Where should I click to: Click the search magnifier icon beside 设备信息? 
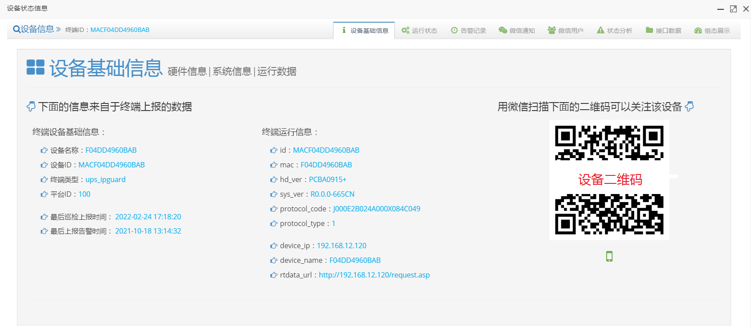(x=16, y=29)
